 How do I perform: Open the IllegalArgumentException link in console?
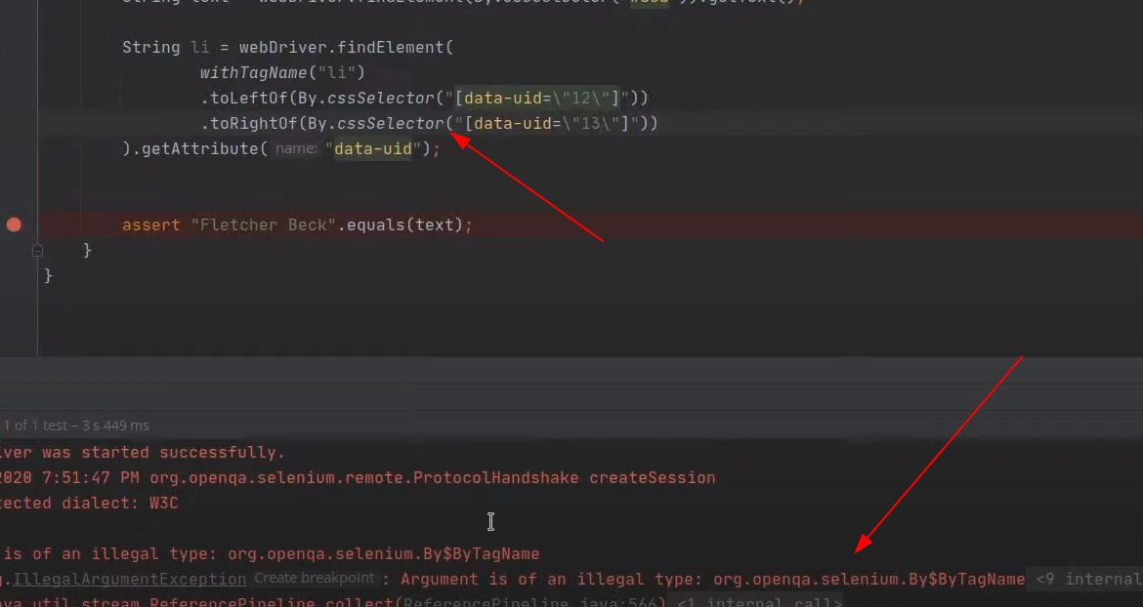click(x=129, y=580)
